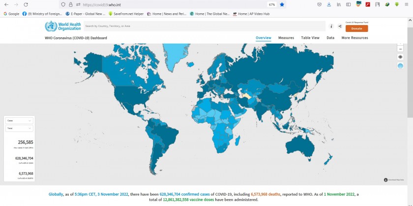This screenshot has width=413, height=206.
Task: Open the Measures tab
Action: [286, 38]
